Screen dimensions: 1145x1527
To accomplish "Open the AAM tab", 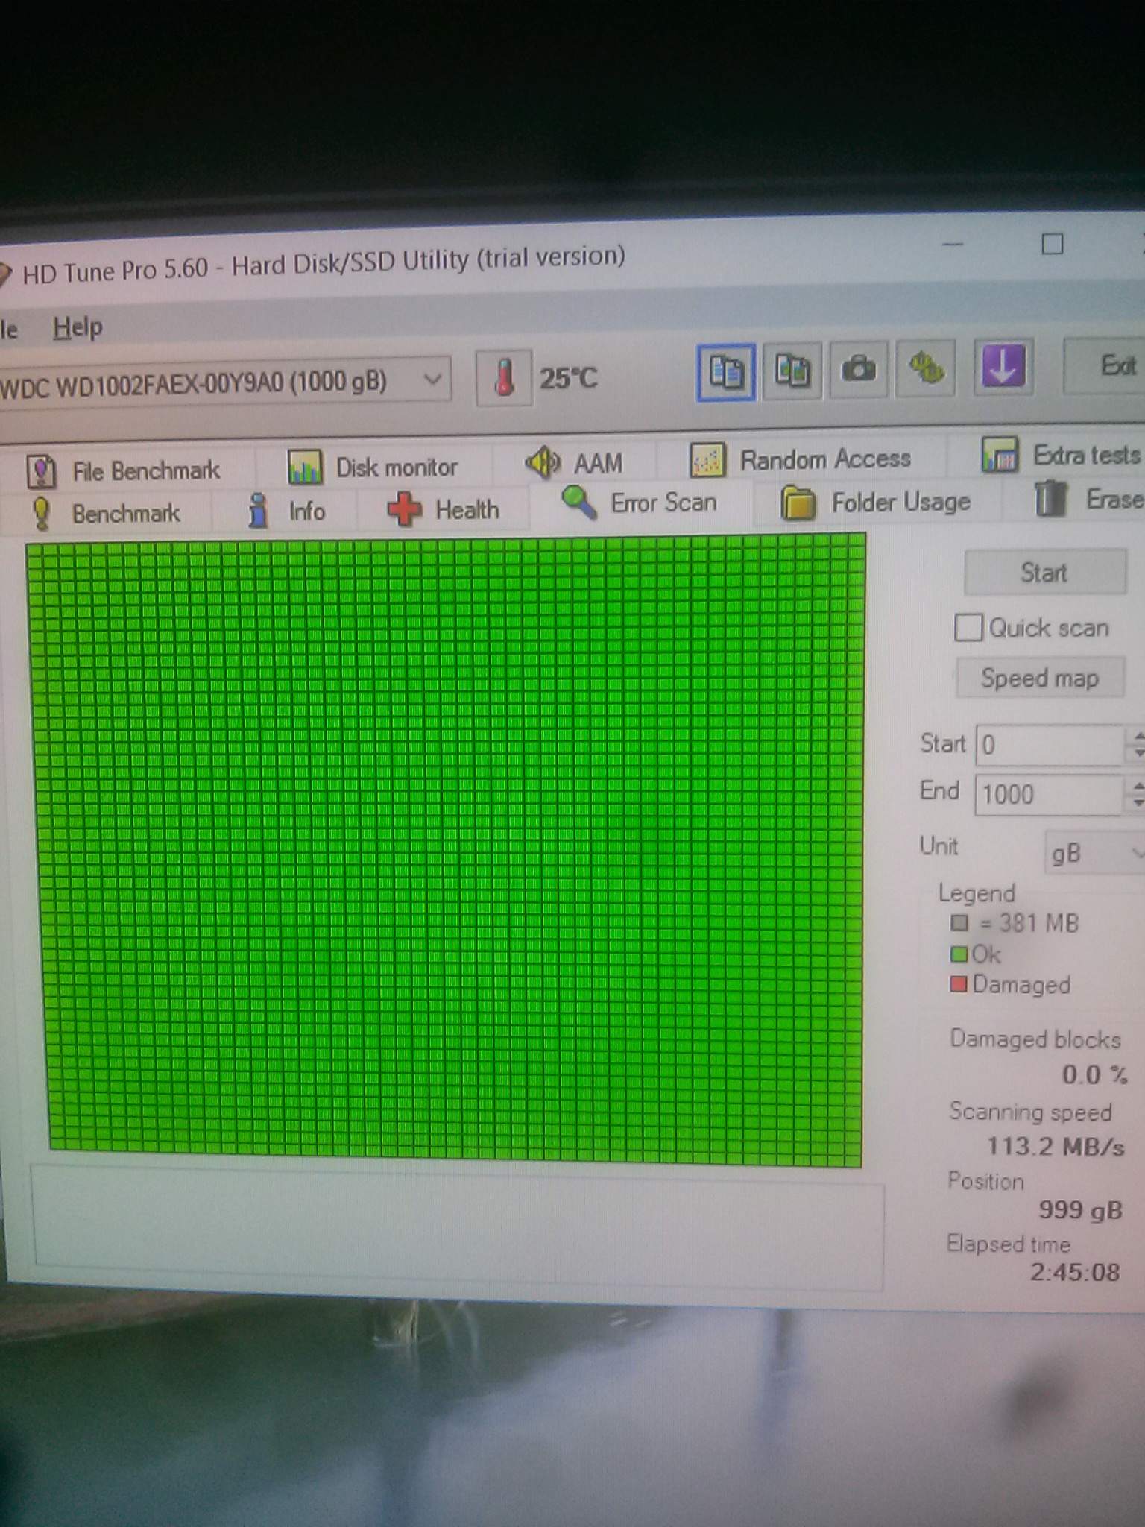I will pos(575,463).
